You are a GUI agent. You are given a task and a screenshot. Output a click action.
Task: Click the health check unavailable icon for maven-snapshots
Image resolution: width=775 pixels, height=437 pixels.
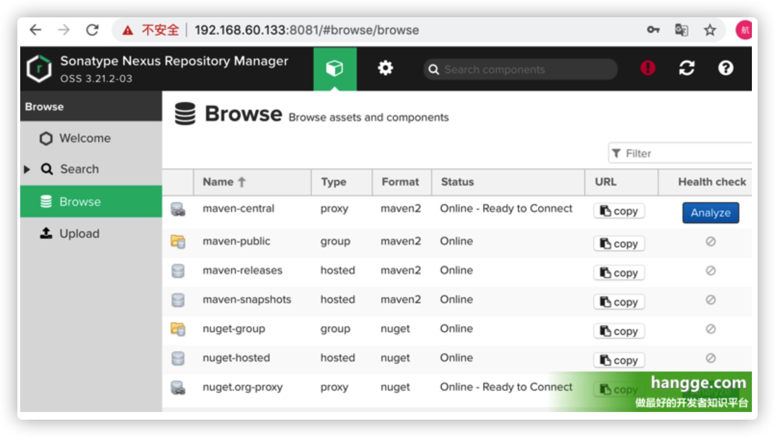click(710, 300)
